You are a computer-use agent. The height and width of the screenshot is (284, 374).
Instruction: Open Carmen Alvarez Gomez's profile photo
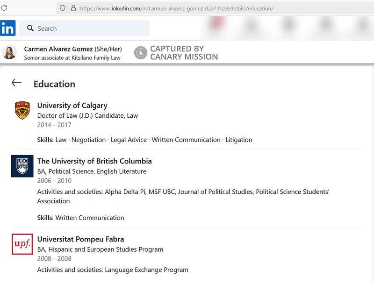click(x=9, y=52)
